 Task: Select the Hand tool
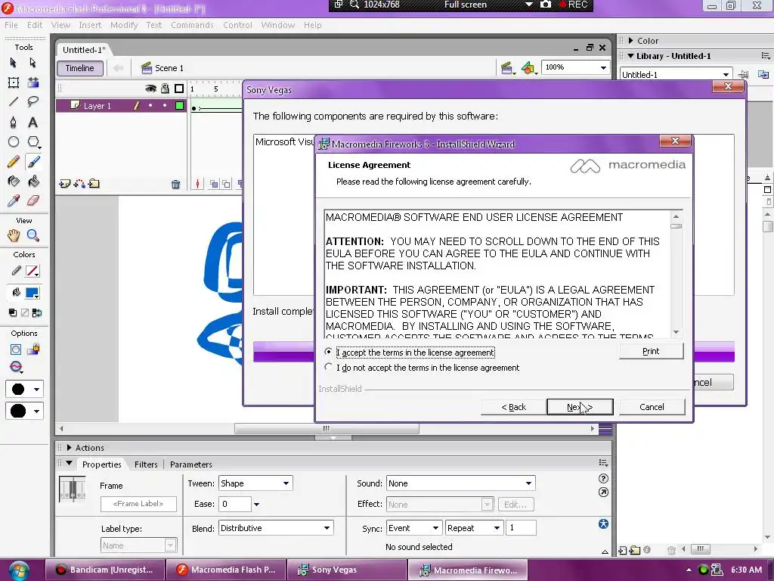(14, 236)
